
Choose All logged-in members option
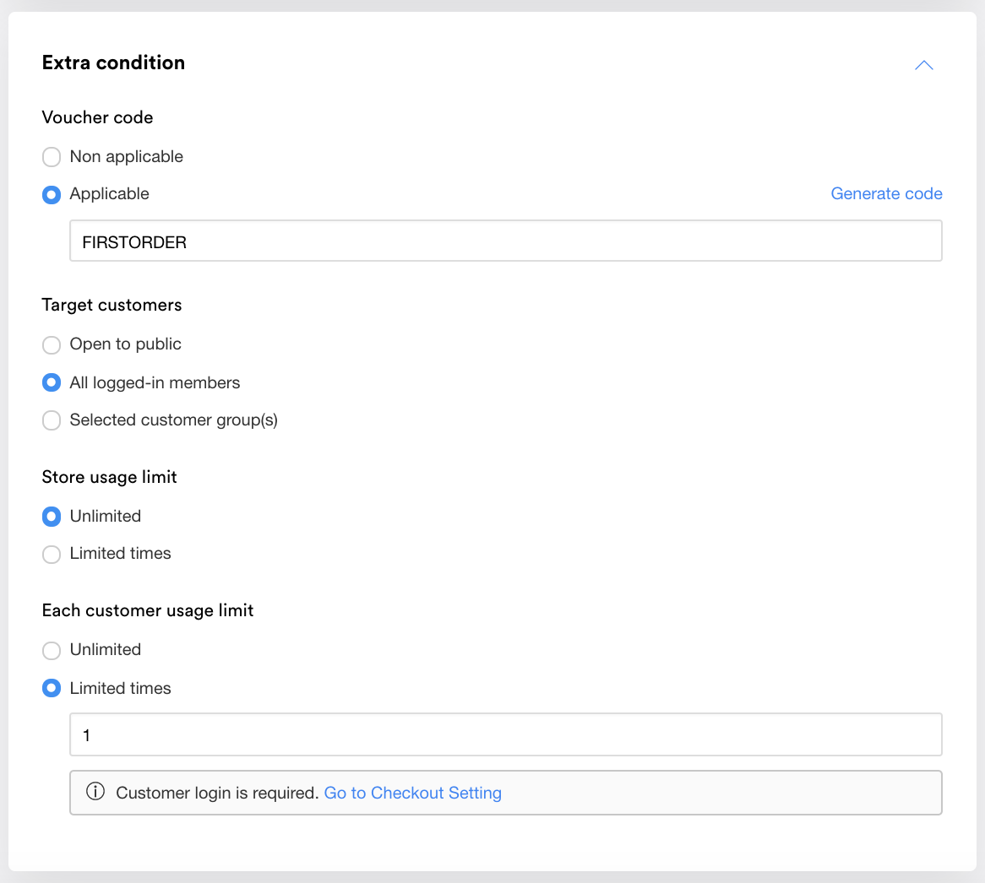tap(52, 382)
